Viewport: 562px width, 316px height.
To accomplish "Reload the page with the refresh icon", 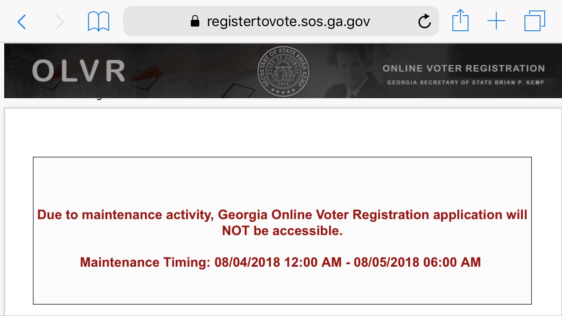I will 424,21.
